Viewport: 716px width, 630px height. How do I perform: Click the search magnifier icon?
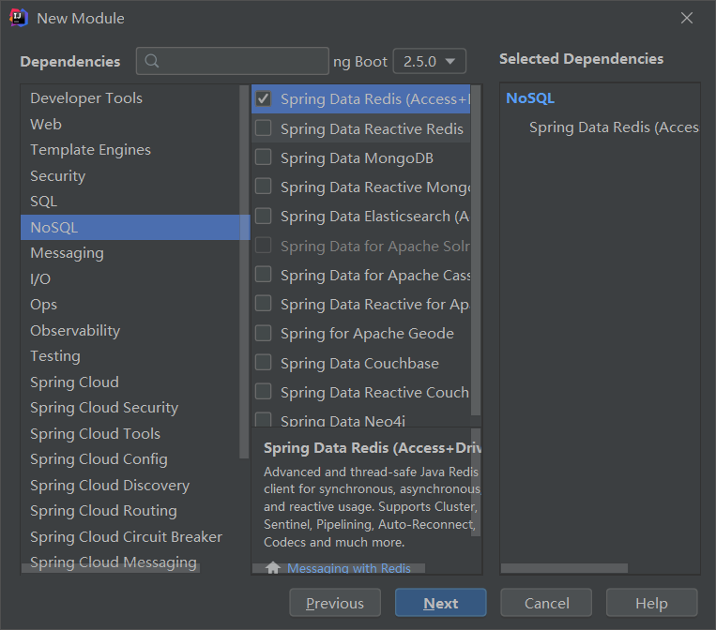coord(152,62)
